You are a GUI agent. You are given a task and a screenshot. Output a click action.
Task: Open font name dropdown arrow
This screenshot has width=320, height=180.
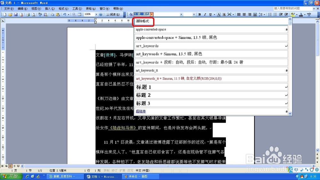[x=181, y=14]
